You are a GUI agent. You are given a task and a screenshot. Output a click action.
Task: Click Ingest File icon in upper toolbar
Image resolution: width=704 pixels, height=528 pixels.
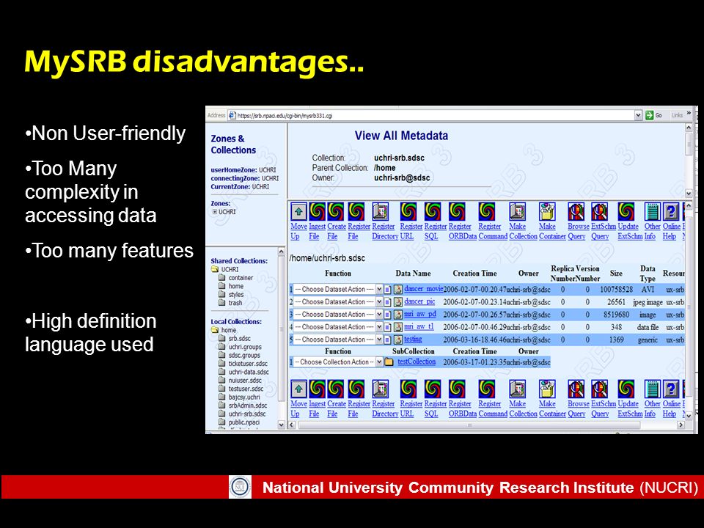point(317,211)
